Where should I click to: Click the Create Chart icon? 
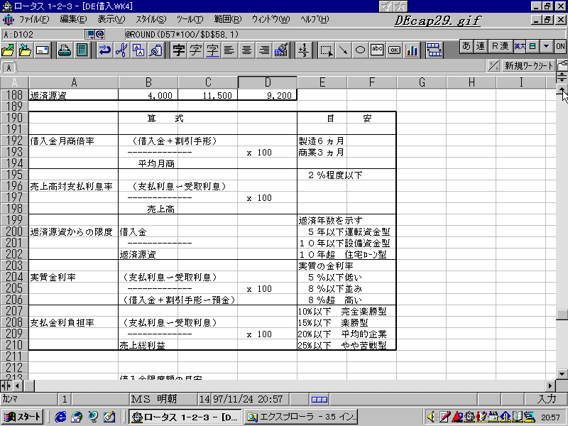tap(412, 50)
